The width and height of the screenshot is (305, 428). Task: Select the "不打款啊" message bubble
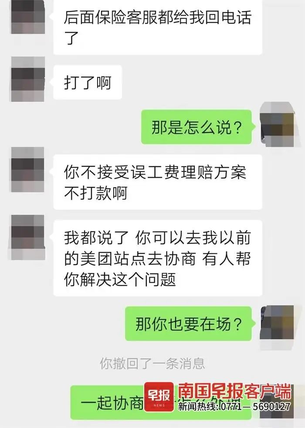158,182
